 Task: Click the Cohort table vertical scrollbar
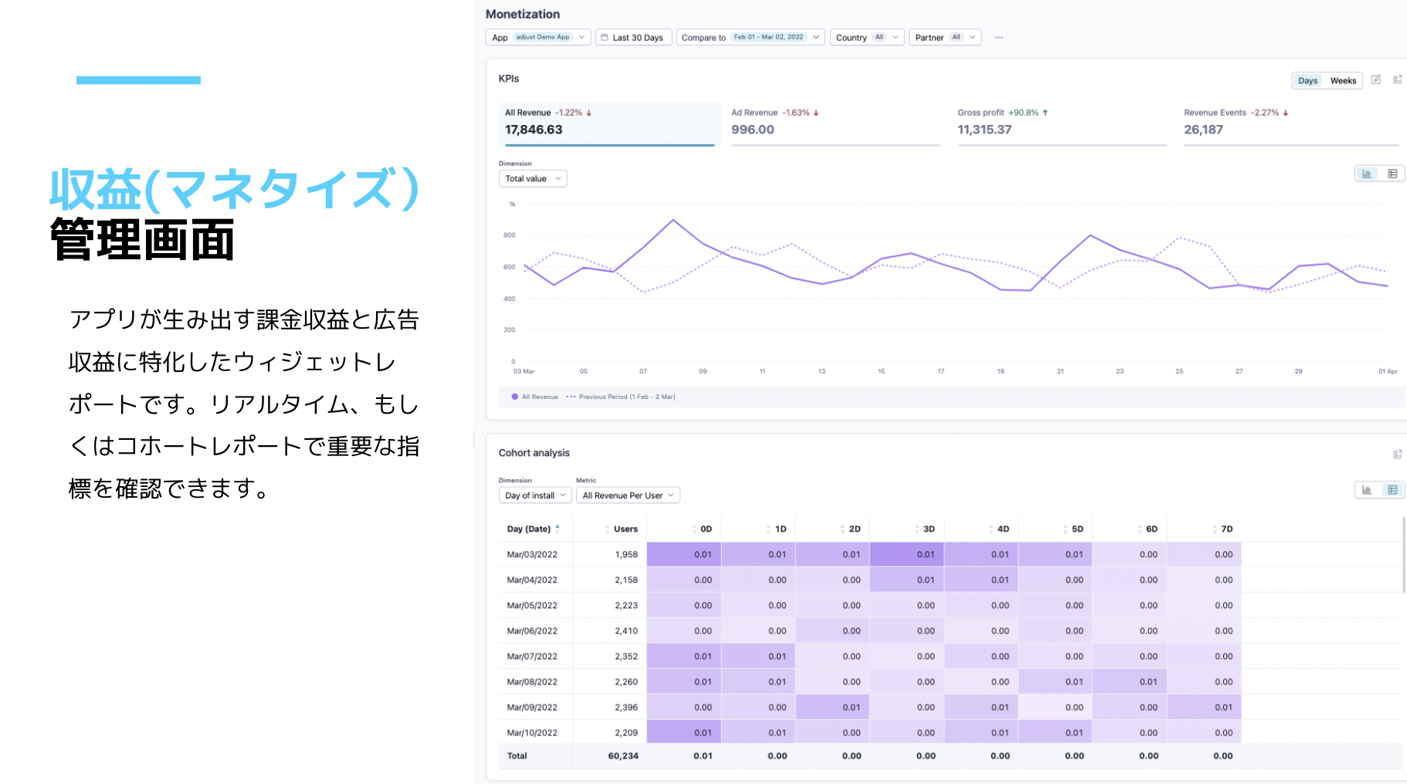[x=1403, y=556]
